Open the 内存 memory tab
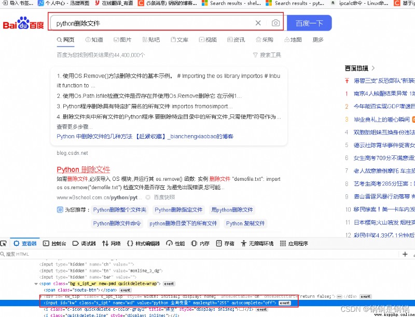 pyautogui.click(x=200, y=243)
